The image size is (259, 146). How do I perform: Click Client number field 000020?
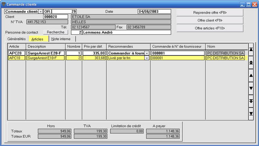(x=56, y=17)
